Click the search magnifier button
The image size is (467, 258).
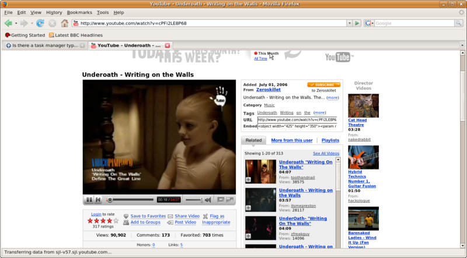(459, 23)
